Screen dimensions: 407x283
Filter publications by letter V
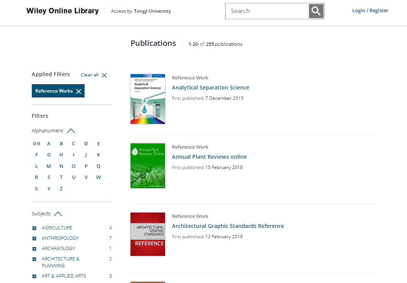[86, 177]
